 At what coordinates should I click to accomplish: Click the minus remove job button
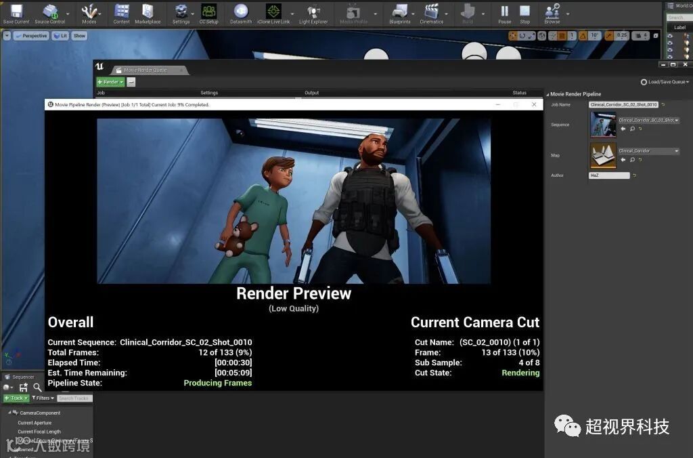coord(131,82)
